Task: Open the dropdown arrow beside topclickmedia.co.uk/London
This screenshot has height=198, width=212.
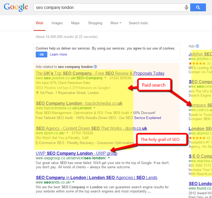Action: pos(94,108)
